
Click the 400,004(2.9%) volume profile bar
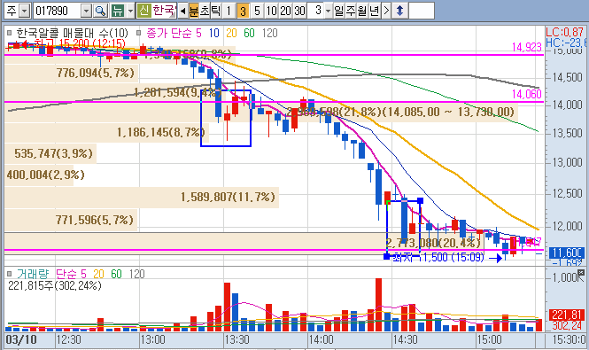39,175
